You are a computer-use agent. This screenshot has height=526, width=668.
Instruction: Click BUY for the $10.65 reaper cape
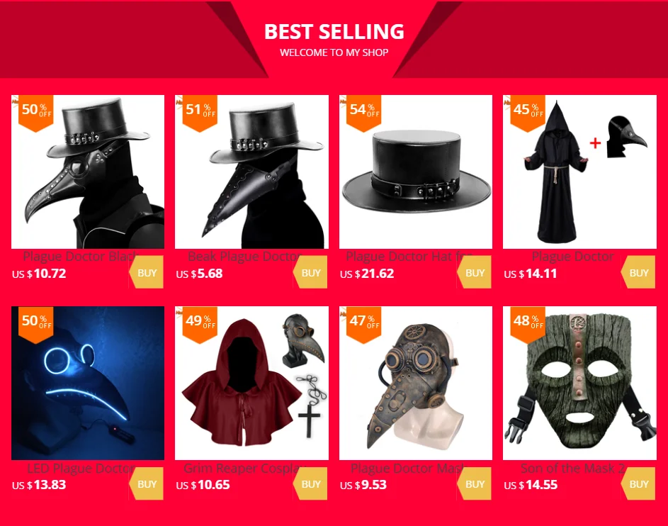point(310,483)
